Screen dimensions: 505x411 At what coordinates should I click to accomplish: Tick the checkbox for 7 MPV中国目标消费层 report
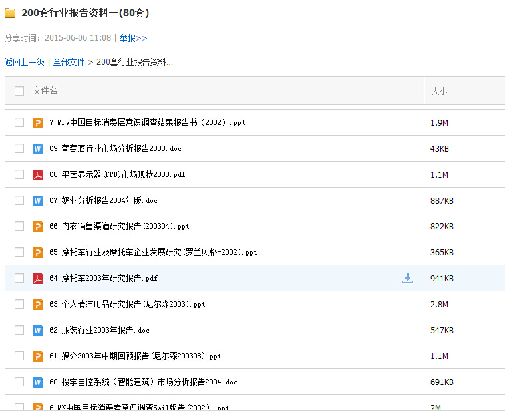[x=19, y=122]
